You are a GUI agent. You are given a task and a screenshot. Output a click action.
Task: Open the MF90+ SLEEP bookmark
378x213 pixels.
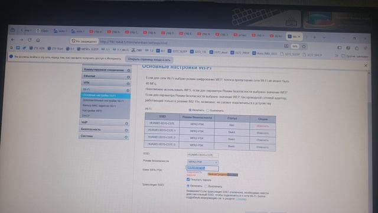(x=88, y=49)
